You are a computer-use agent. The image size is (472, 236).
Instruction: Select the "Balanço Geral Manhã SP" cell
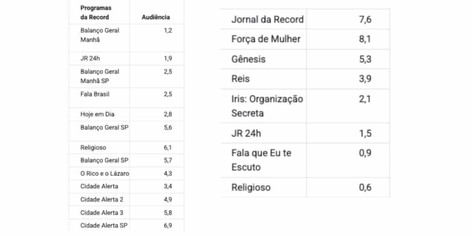(100, 75)
